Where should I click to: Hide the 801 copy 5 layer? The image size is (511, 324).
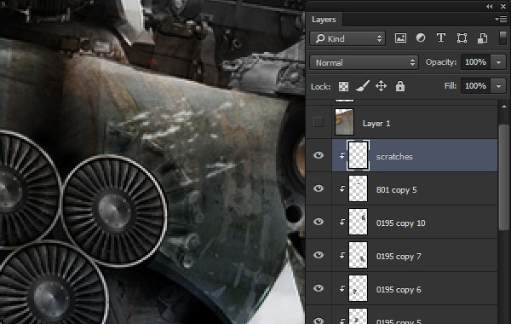319,188
